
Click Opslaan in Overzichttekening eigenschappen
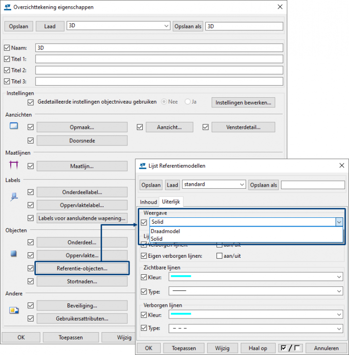tap(18, 26)
